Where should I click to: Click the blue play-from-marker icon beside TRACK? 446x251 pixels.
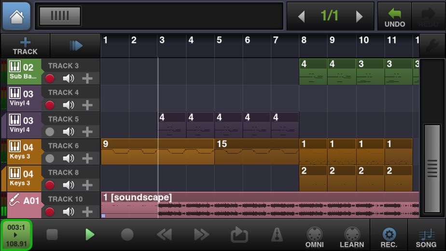point(75,45)
